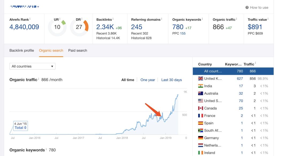Click the 627 keywords for United Kingdom
Screen dimensions: 289x156
point(240,79)
